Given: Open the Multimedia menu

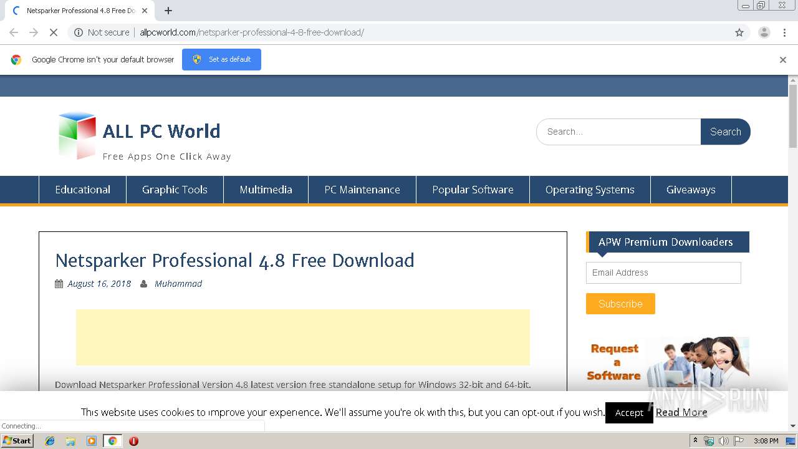Looking at the screenshot, I should tap(266, 190).
